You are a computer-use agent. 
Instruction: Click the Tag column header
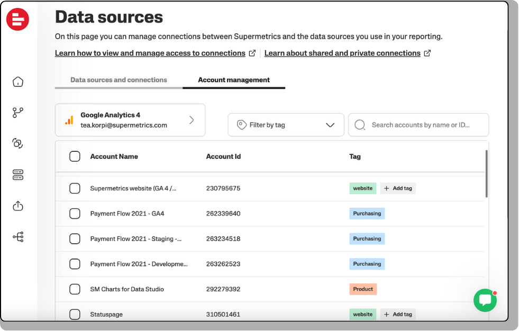tap(355, 157)
